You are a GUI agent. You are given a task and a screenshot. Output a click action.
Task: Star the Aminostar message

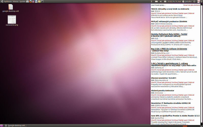tap(165, 93)
